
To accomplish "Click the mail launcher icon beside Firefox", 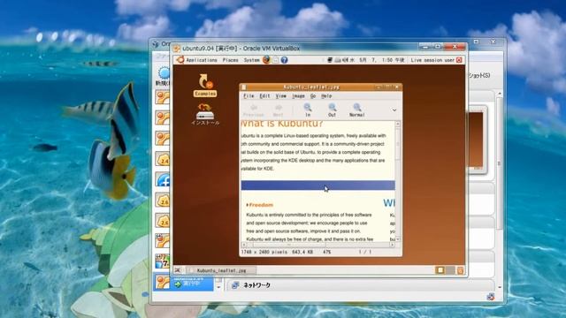I will tap(275, 60).
